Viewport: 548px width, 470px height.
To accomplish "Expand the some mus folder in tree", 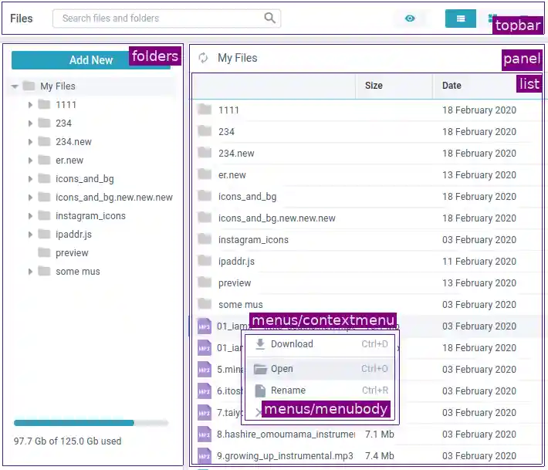I will tap(30, 271).
